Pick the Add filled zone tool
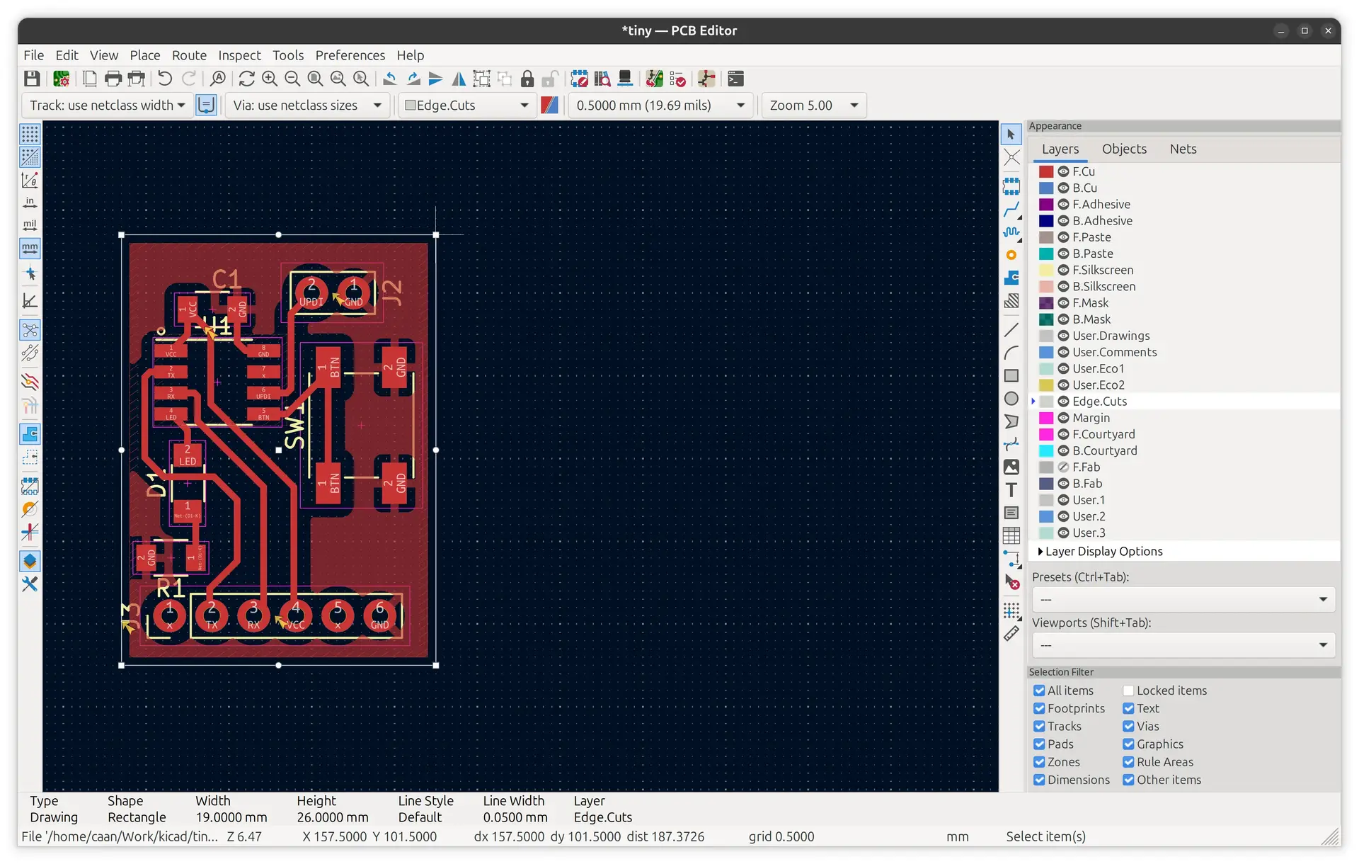 point(1011,278)
